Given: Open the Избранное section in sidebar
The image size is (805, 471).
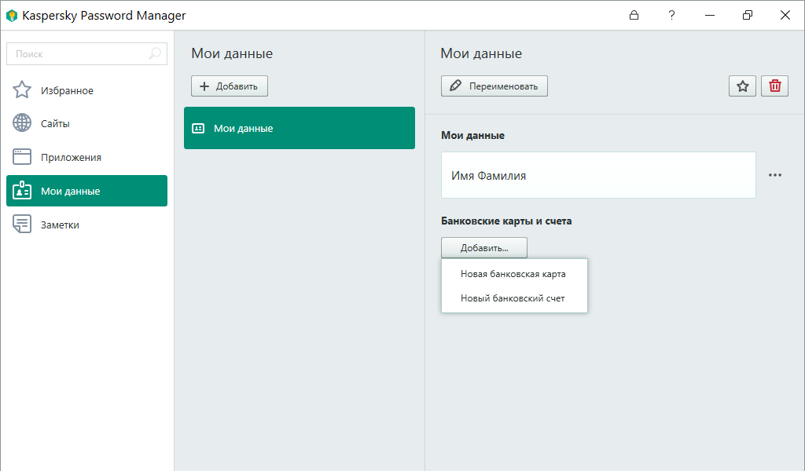Looking at the screenshot, I should click(67, 89).
